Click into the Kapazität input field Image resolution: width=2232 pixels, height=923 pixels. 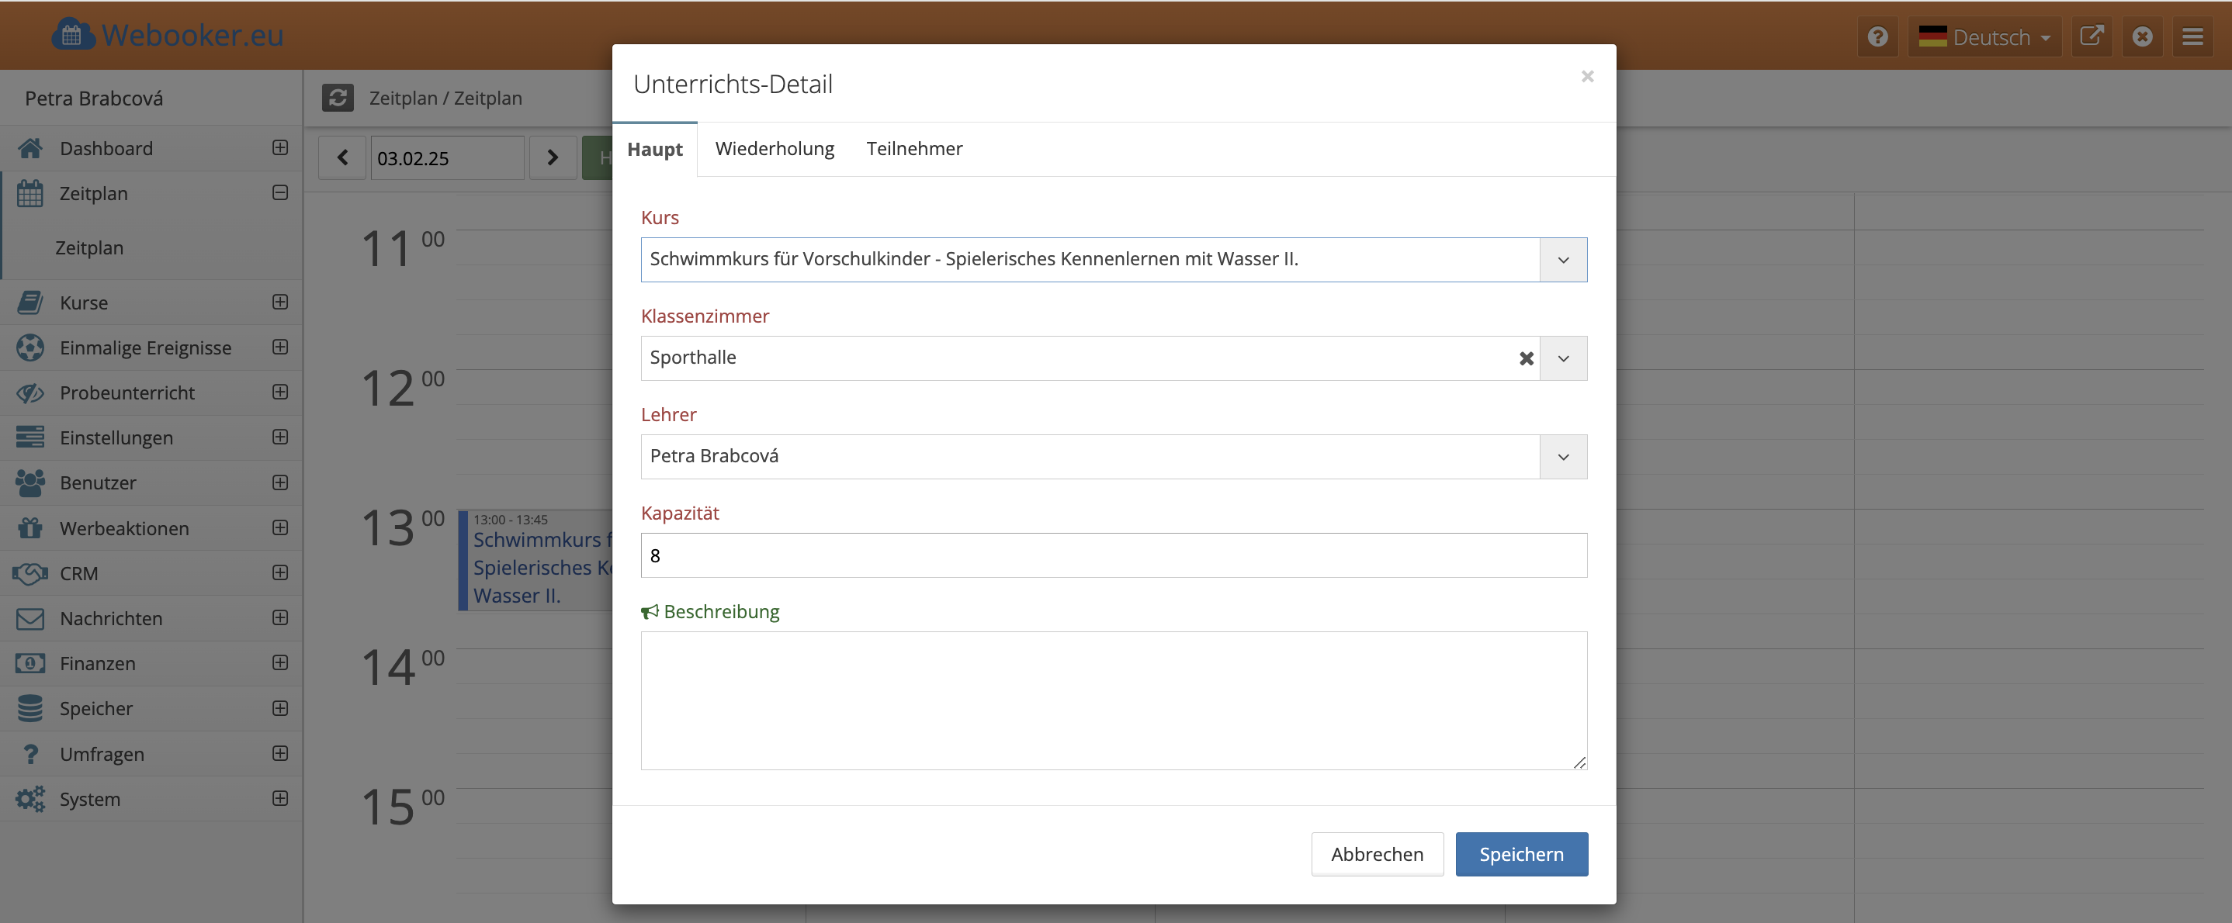1113,556
